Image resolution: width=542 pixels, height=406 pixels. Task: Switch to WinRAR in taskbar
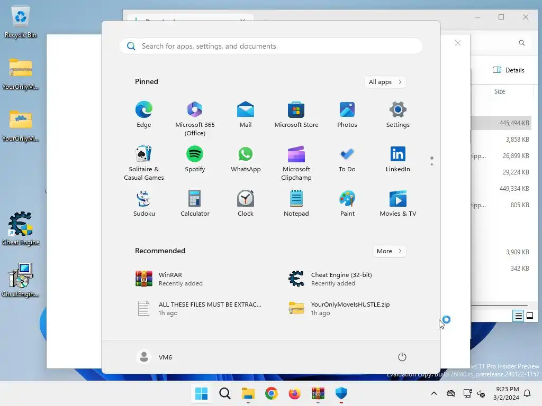[318, 393]
